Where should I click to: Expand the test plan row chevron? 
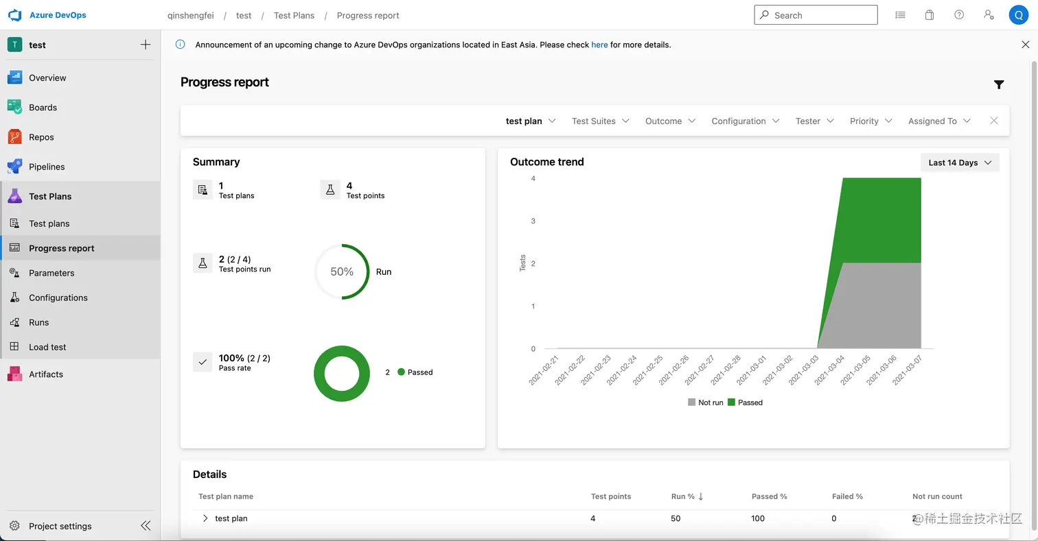pyautogui.click(x=205, y=518)
